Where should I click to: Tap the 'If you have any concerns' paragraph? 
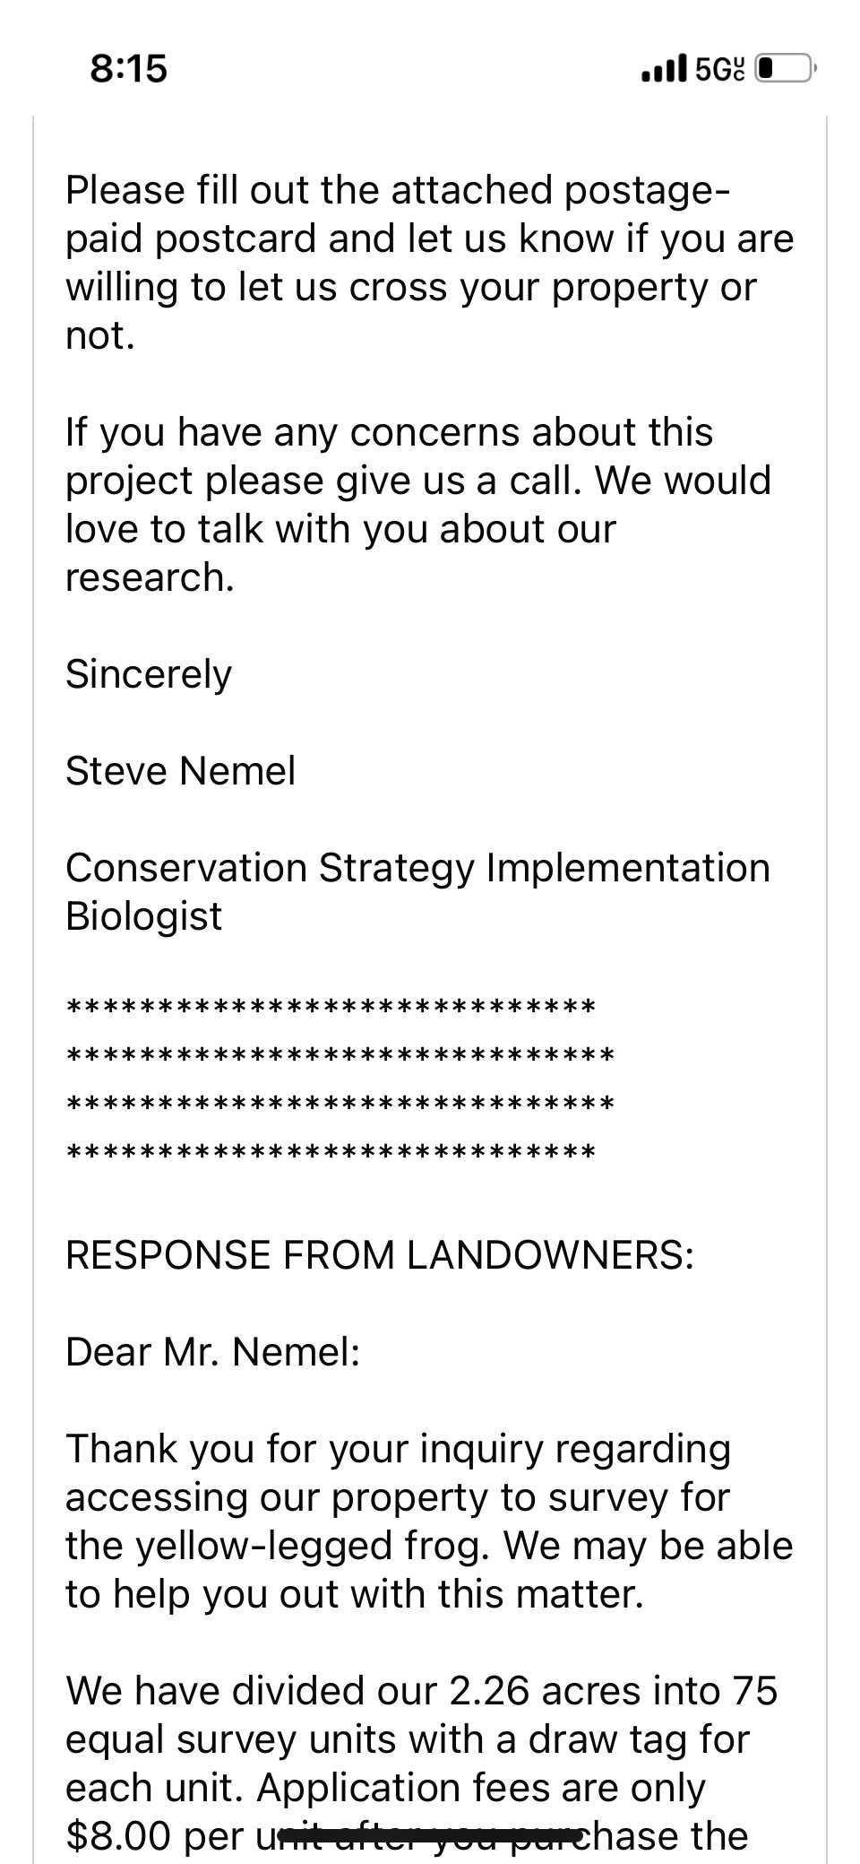pos(418,505)
